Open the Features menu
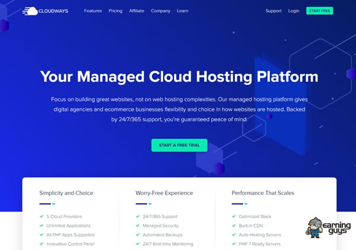 (93, 11)
